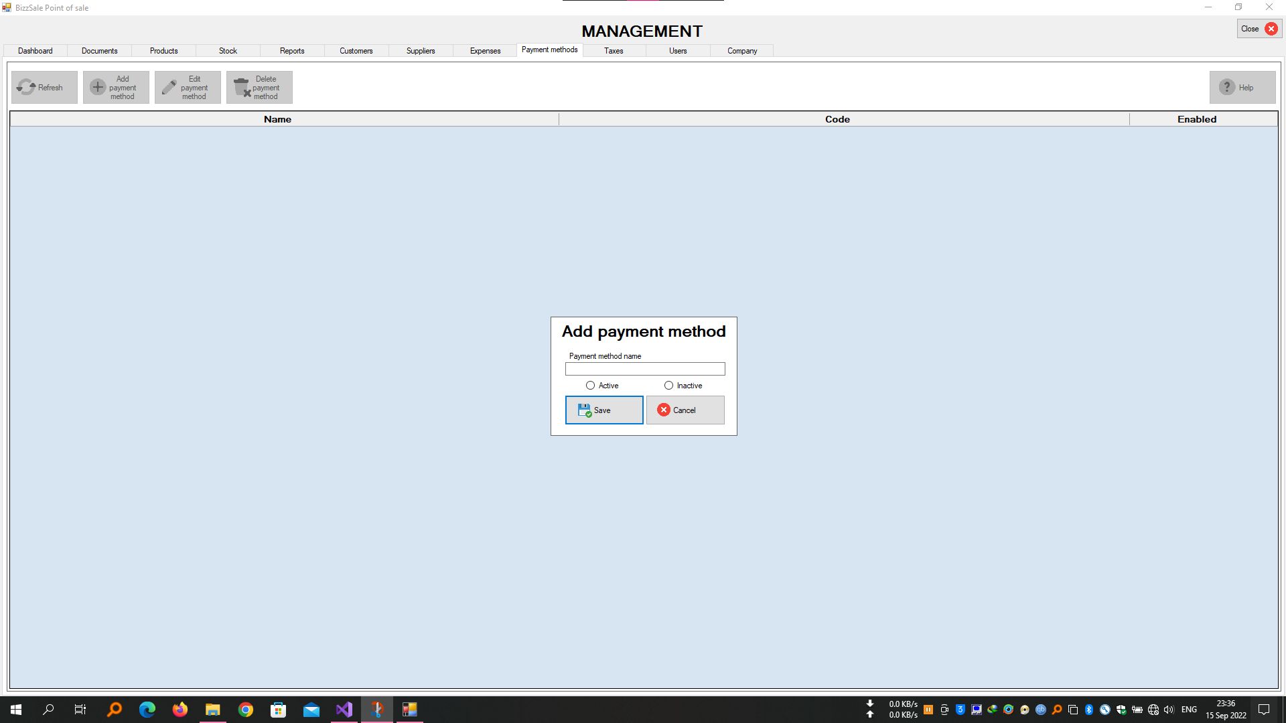1286x723 pixels.
Task: Open the Stock tab
Action: [228, 51]
